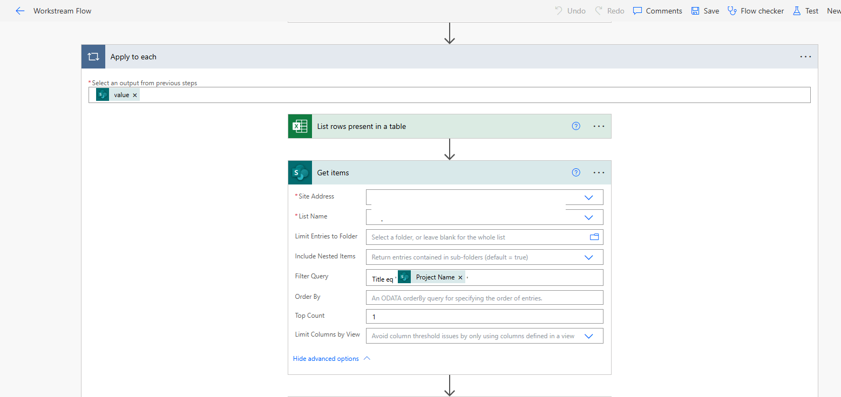The width and height of the screenshot is (841, 397).
Task: Go back using the left arrow icon
Action: (x=20, y=11)
